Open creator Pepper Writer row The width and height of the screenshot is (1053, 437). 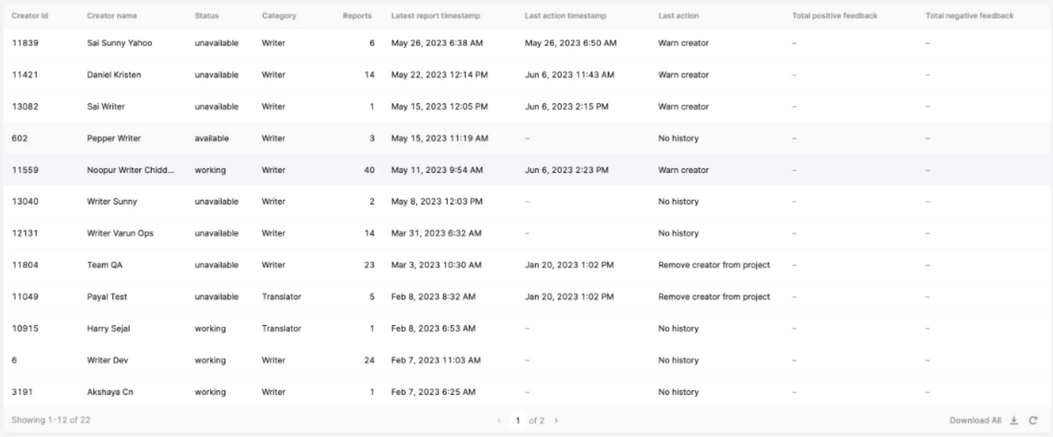click(526, 138)
